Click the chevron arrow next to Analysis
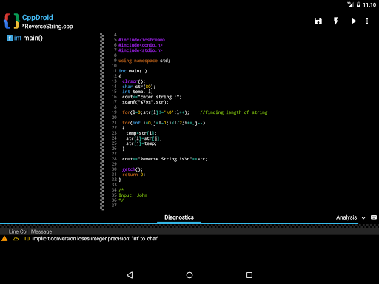The height and width of the screenshot is (284, 379). click(x=363, y=218)
